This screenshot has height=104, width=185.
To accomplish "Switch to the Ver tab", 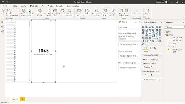I will tap(43, 6).
